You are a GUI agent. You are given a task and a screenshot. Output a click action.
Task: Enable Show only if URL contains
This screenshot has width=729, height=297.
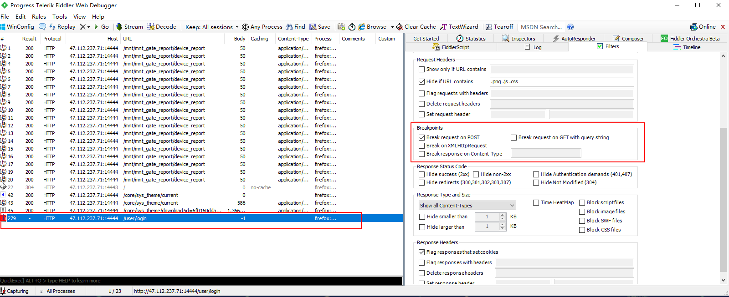coord(421,70)
